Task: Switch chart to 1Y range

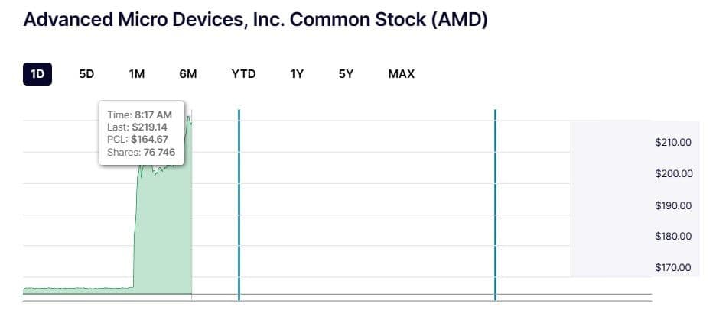Action: pos(297,74)
